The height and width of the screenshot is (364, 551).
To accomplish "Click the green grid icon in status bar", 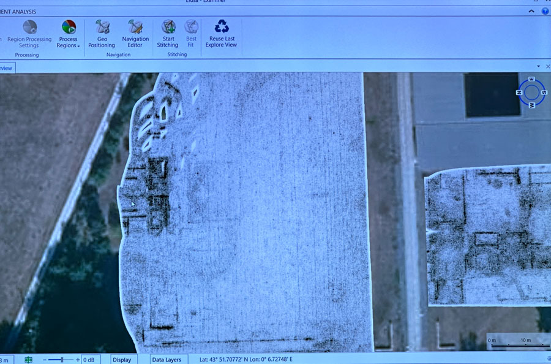I will click(x=28, y=360).
